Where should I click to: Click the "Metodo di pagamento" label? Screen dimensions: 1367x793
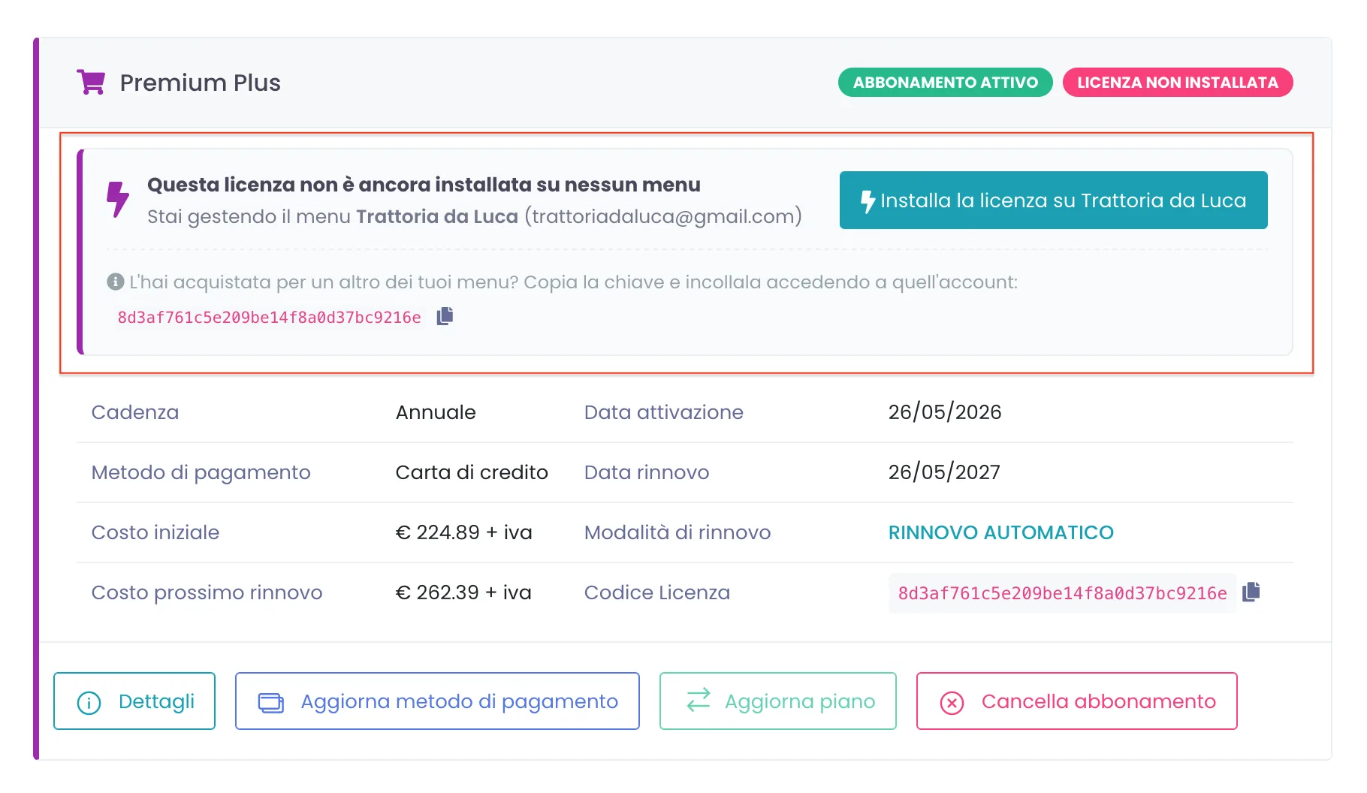[x=201, y=472]
